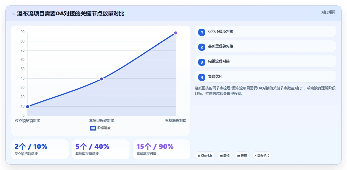Click the number 3 badge for 完整流程对接
This screenshot has height=170, width=347.
pos(202,62)
